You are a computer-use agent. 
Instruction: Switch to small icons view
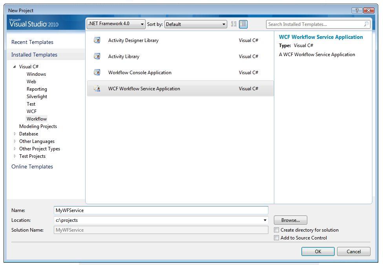pyautogui.click(x=234, y=24)
